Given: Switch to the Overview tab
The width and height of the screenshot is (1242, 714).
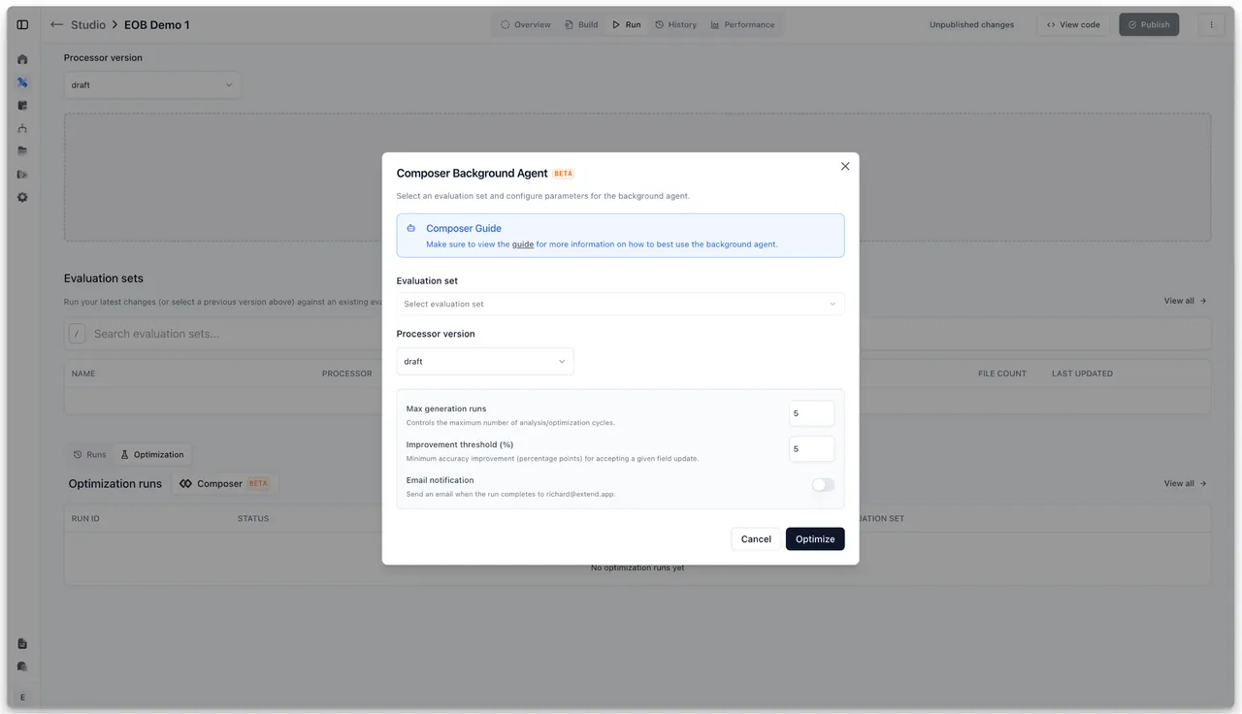Looking at the screenshot, I should coord(526,24).
